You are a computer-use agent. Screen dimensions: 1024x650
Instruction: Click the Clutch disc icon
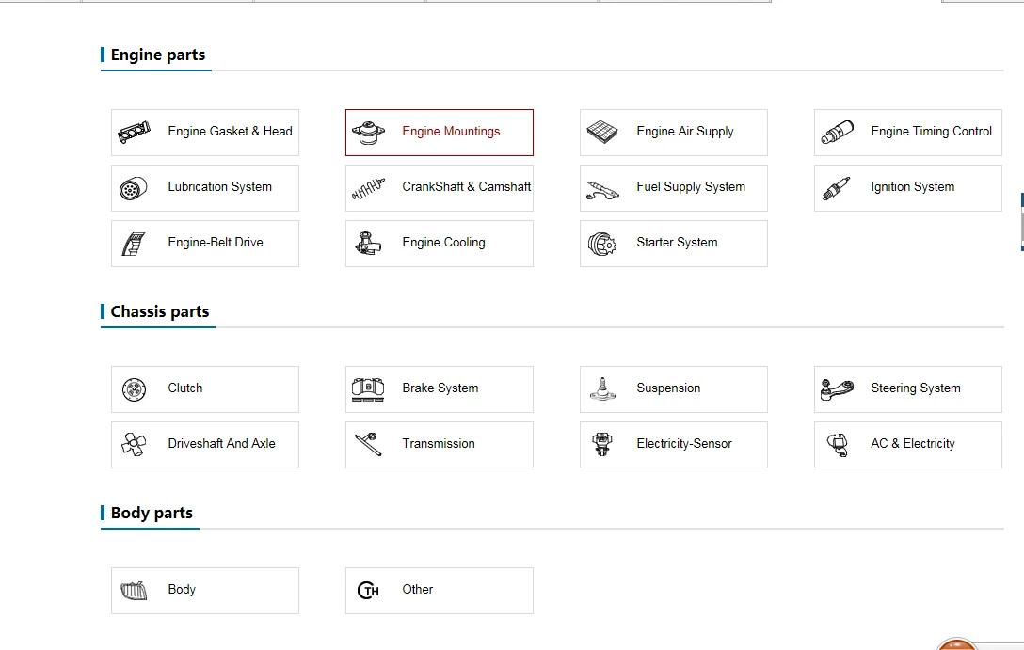[x=135, y=388]
